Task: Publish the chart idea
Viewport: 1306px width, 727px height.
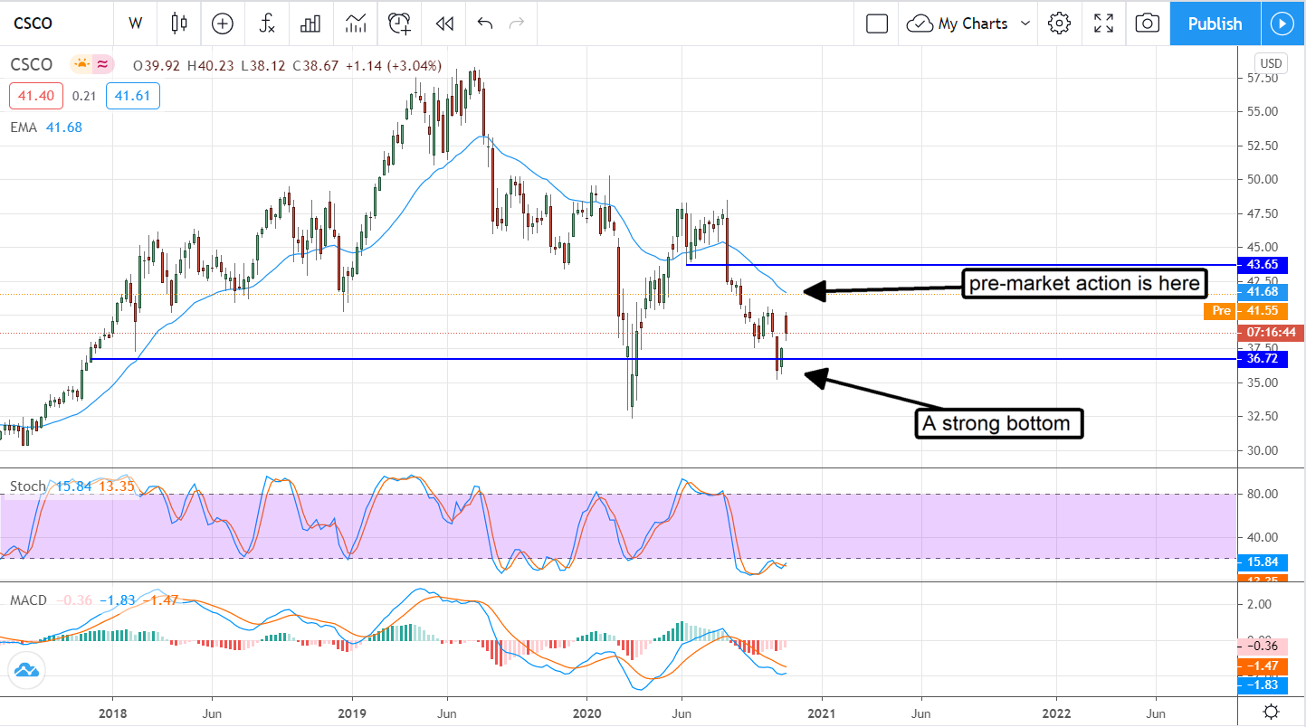Action: point(1215,24)
